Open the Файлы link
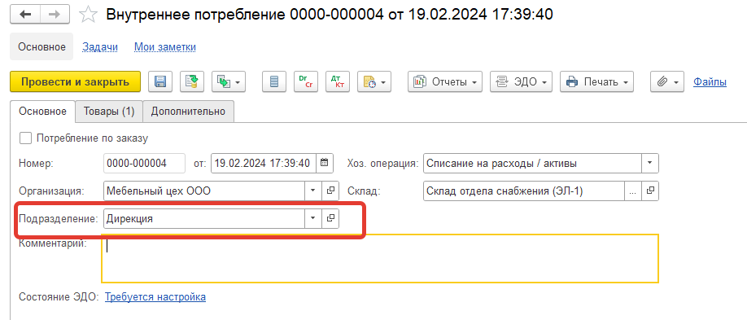This screenshot has width=747, height=320. (x=710, y=82)
